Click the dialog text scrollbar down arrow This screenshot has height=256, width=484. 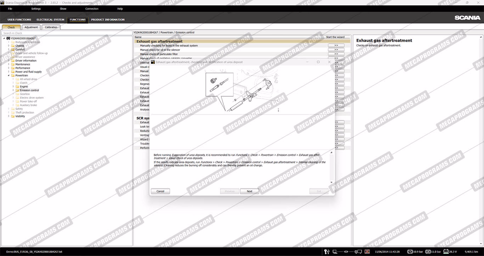(x=332, y=182)
